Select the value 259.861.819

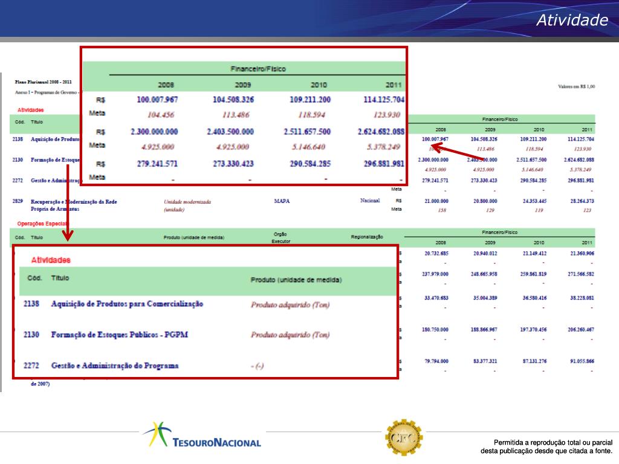tap(533, 274)
